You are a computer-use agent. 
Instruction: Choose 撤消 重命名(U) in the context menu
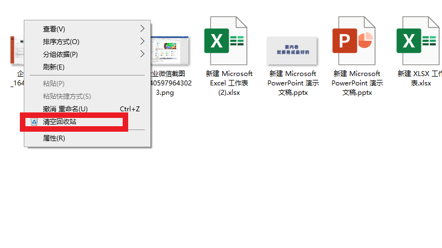(65, 109)
